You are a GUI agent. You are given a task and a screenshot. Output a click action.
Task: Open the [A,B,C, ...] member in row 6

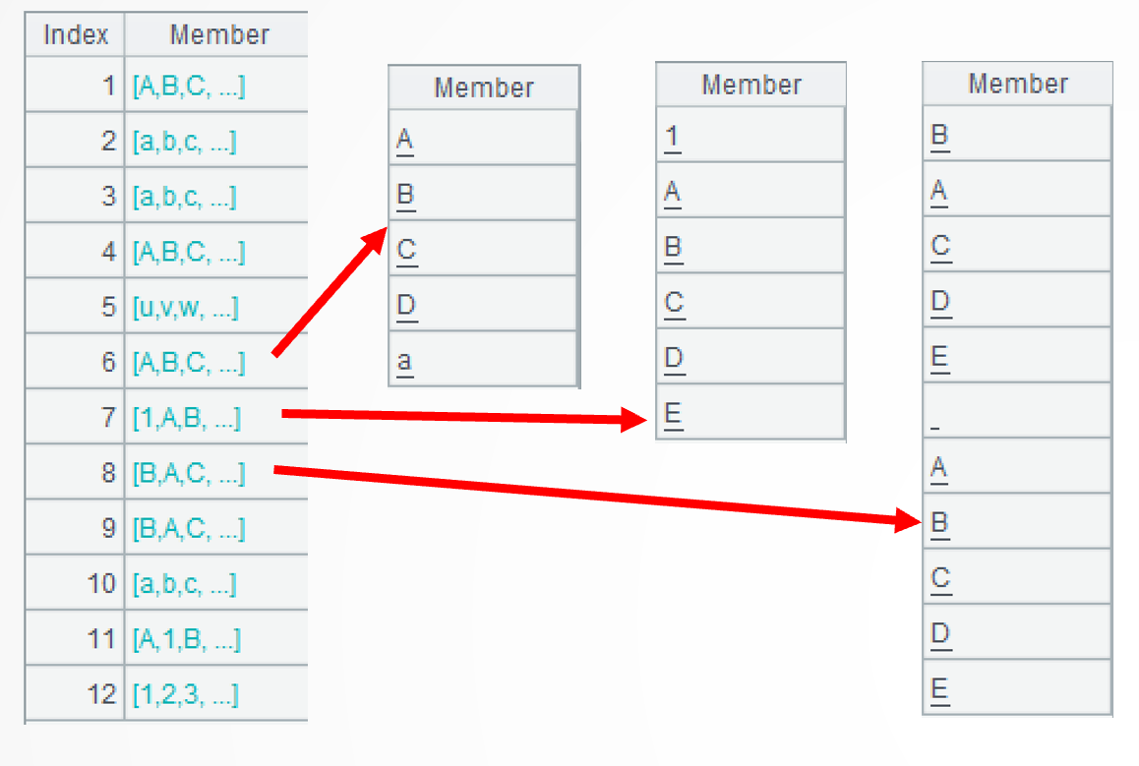pos(188,363)
